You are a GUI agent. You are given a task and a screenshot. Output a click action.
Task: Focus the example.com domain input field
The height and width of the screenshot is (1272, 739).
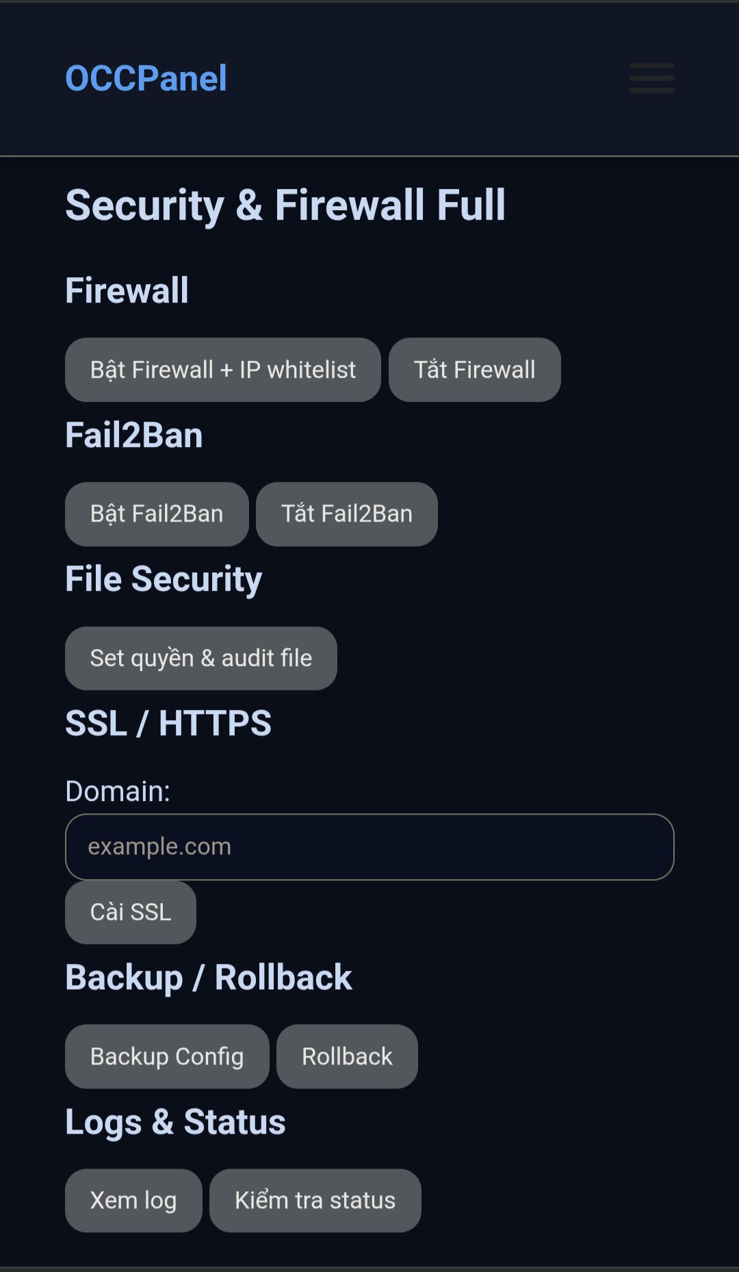coord(369,847)
